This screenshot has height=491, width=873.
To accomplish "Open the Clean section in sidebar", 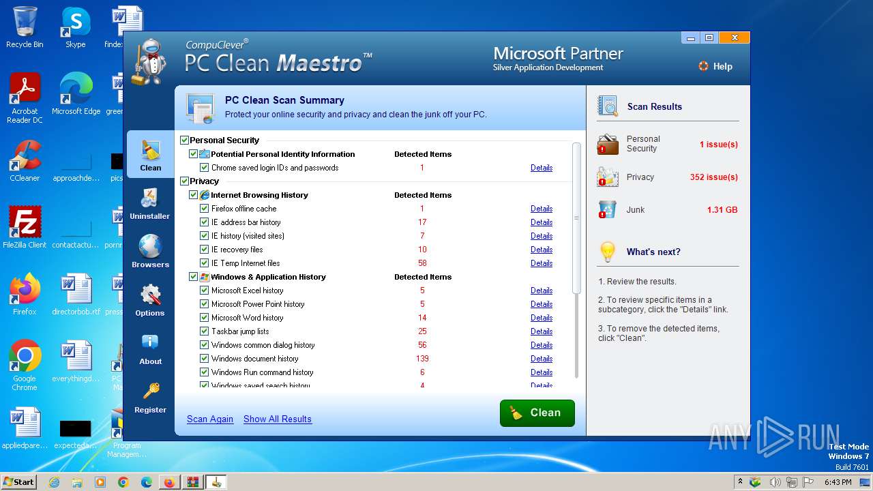I will [150, 155].
